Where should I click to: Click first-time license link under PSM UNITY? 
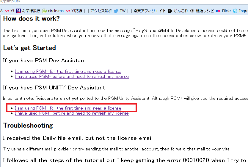click(68, 108)
